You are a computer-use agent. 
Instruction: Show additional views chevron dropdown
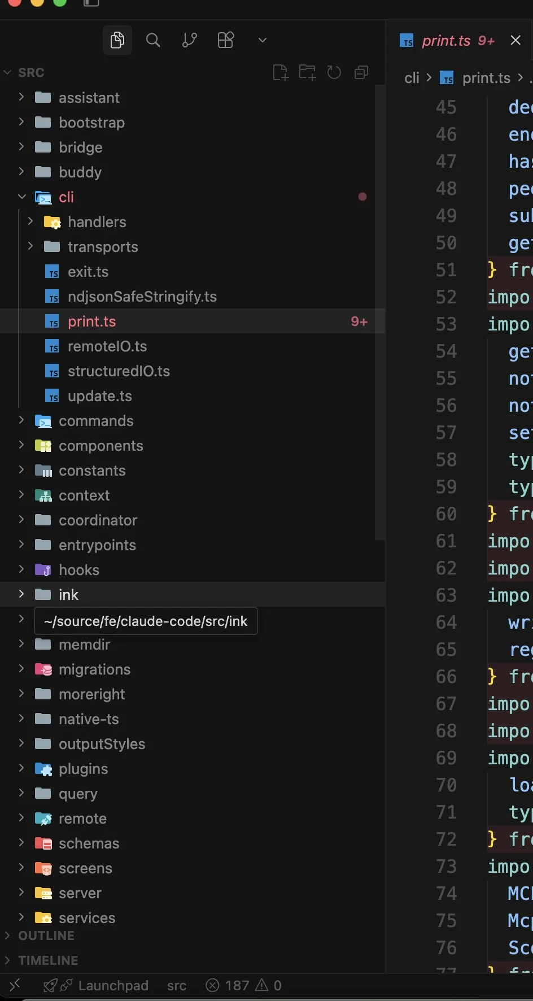pyautogui.click(x=262, y=40)
